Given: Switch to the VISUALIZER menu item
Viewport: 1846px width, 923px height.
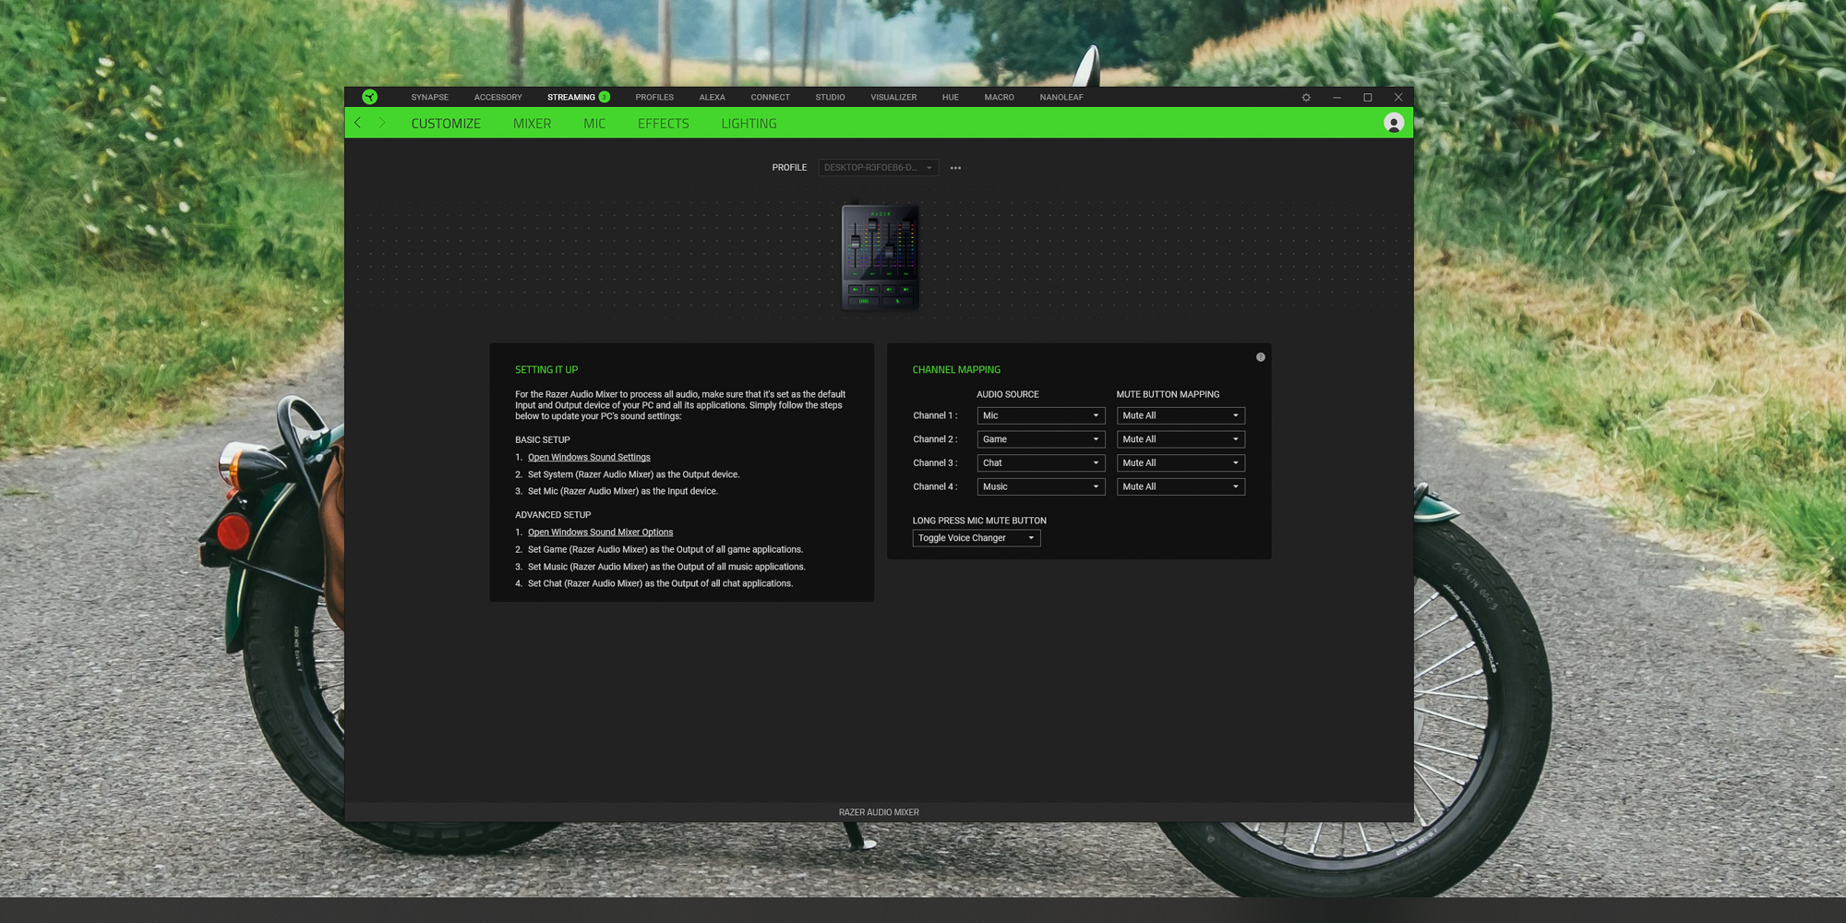Looking at the screenshot, I should 893,97.
